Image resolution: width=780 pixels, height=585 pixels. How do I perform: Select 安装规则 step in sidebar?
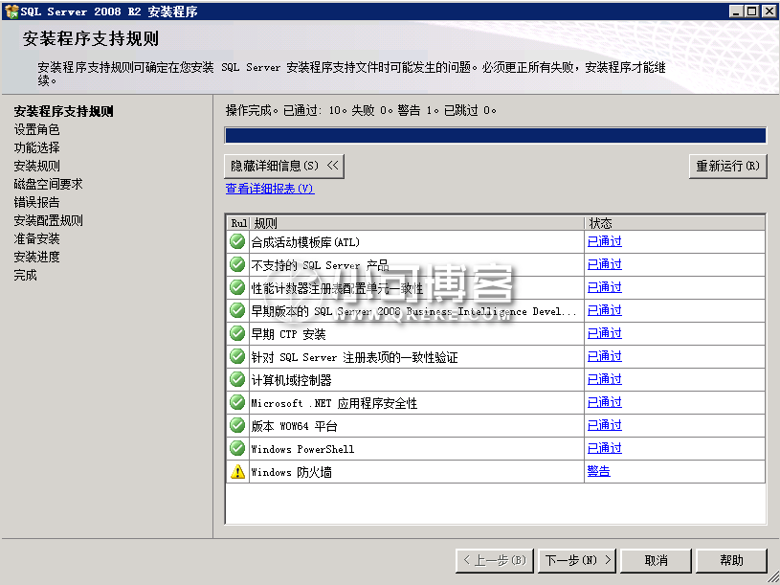pos(36,166)
